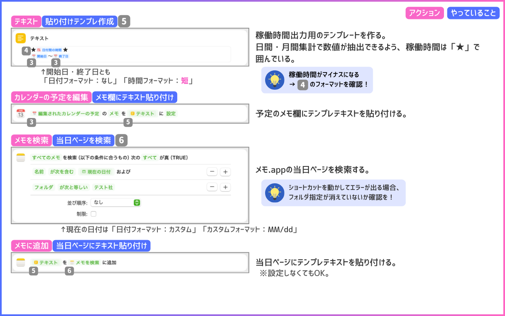
Task: Click the 当日ページを検索 label
Action: (83, 140)
